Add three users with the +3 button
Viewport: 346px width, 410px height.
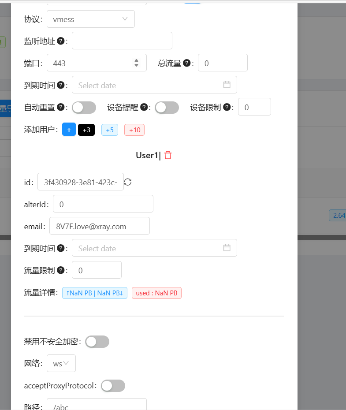pos(86,130)
